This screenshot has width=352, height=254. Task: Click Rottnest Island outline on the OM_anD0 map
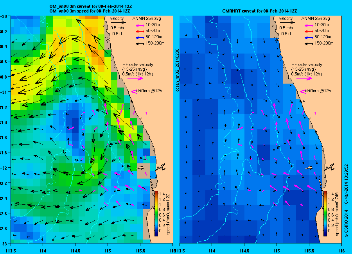[140, 168]
